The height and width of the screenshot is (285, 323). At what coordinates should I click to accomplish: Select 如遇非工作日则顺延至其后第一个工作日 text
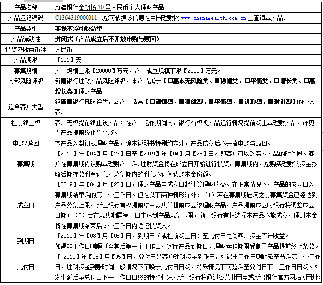click(x=108, y=246)
